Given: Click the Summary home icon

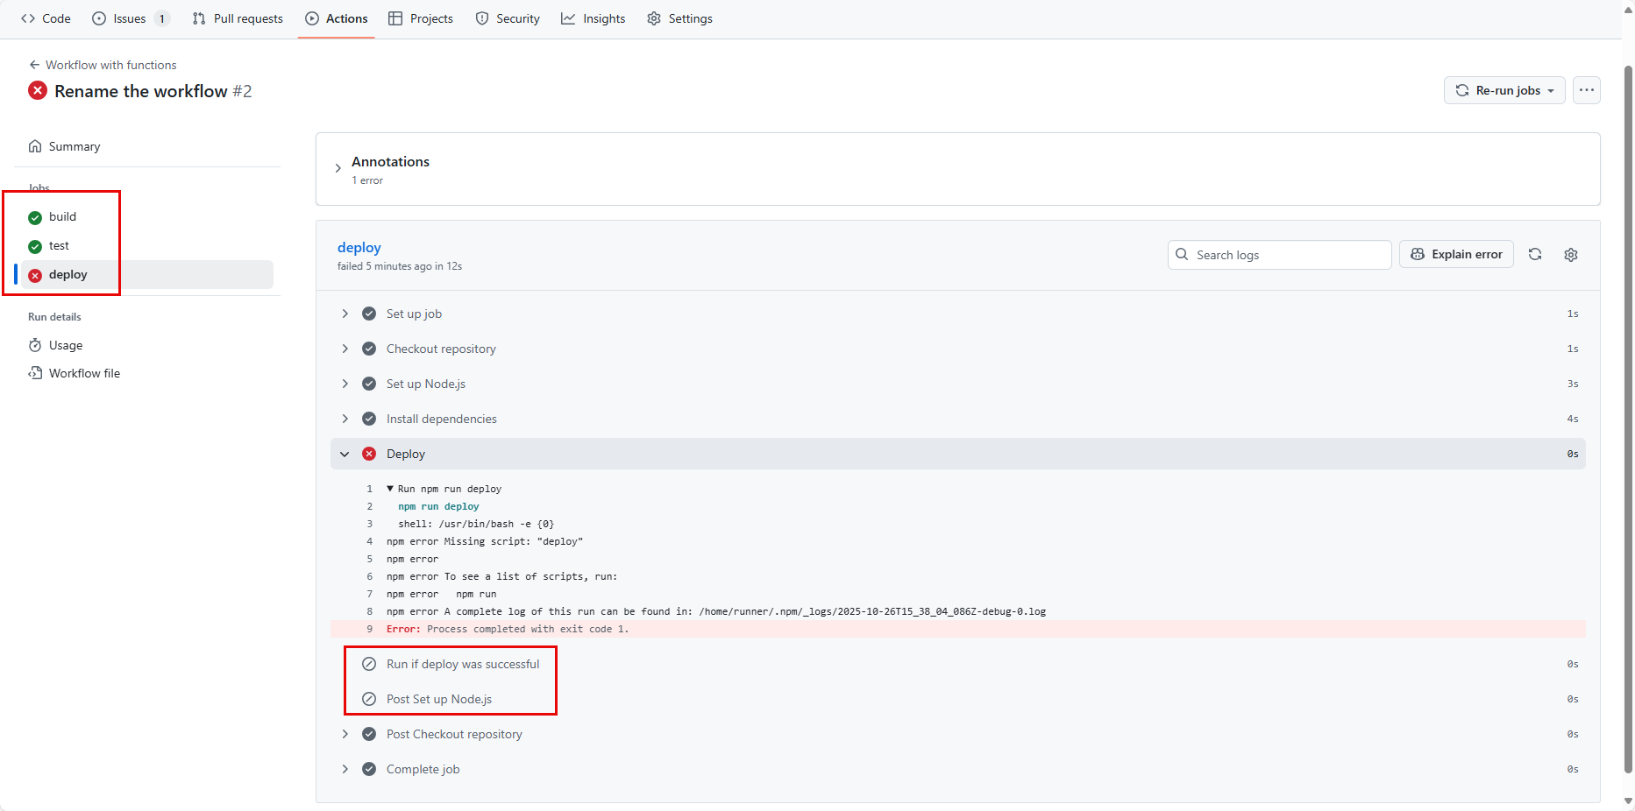Looking at the screenshot, I should [x=35, y=146].
